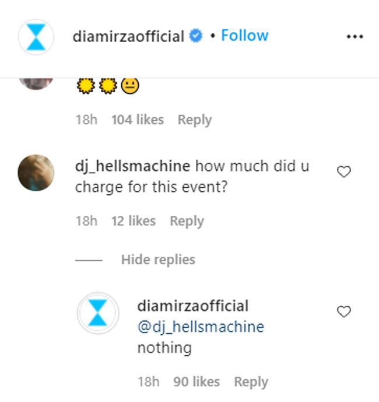This screenshot has width=379, height=402.
Task: Open the dj_hellsmachine username on the comment
Action: [x=132, y=166]
